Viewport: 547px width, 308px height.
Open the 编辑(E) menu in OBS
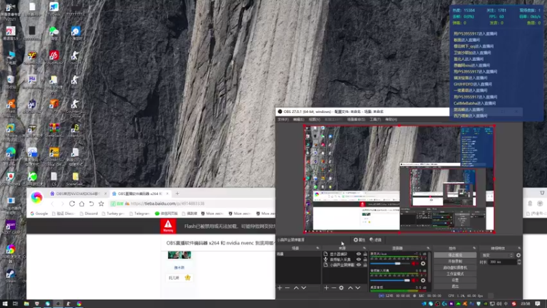pos(298,119)
